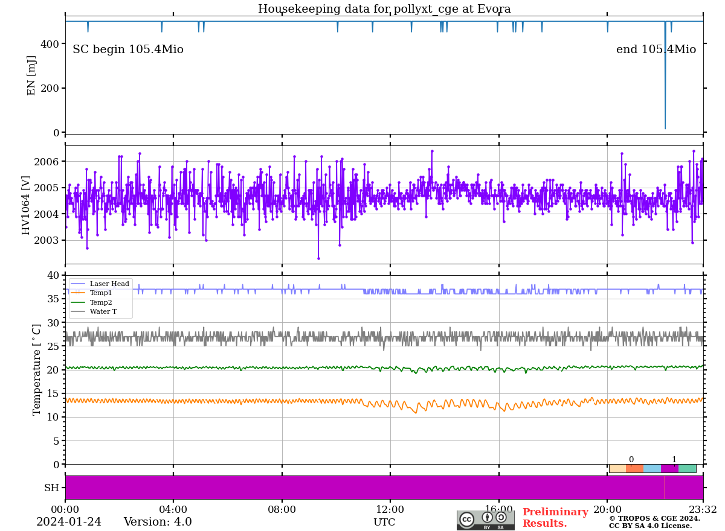Screen dimensions: 725x531
Task: Click the 400 tick on the EN axis
Action: pos(50,44)
